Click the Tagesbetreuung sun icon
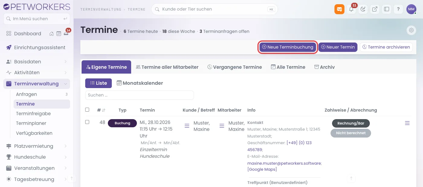This screenshot has height=187, width=423. point(9,179)
